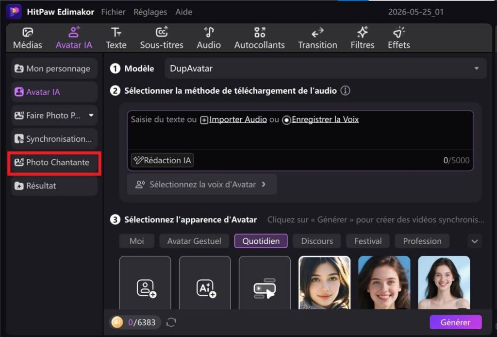The width and height of the screenshot is (497, 337).
Task: Open the Autocollants panel
Action: [x=259, y=38]
